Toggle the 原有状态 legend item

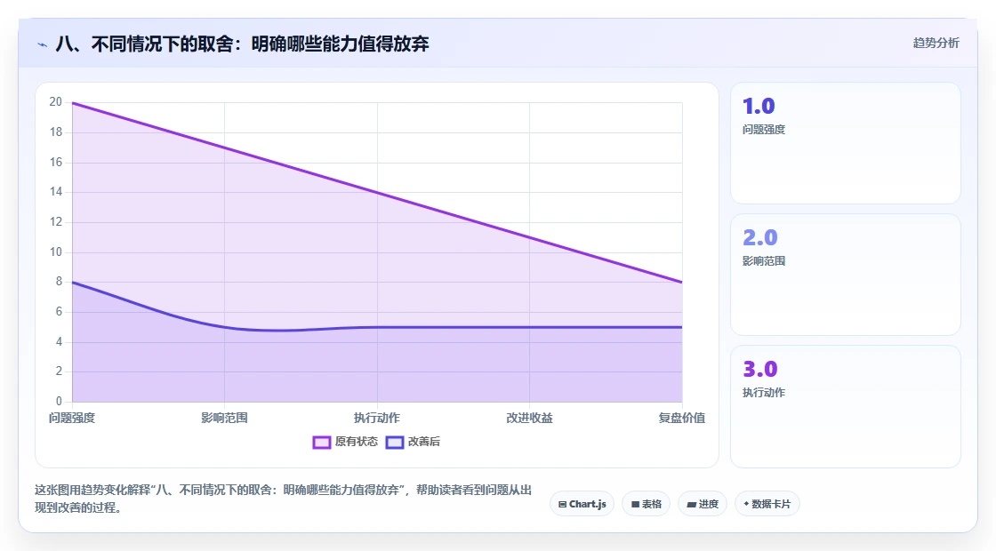pyautogui.click(x=345, y=442)
